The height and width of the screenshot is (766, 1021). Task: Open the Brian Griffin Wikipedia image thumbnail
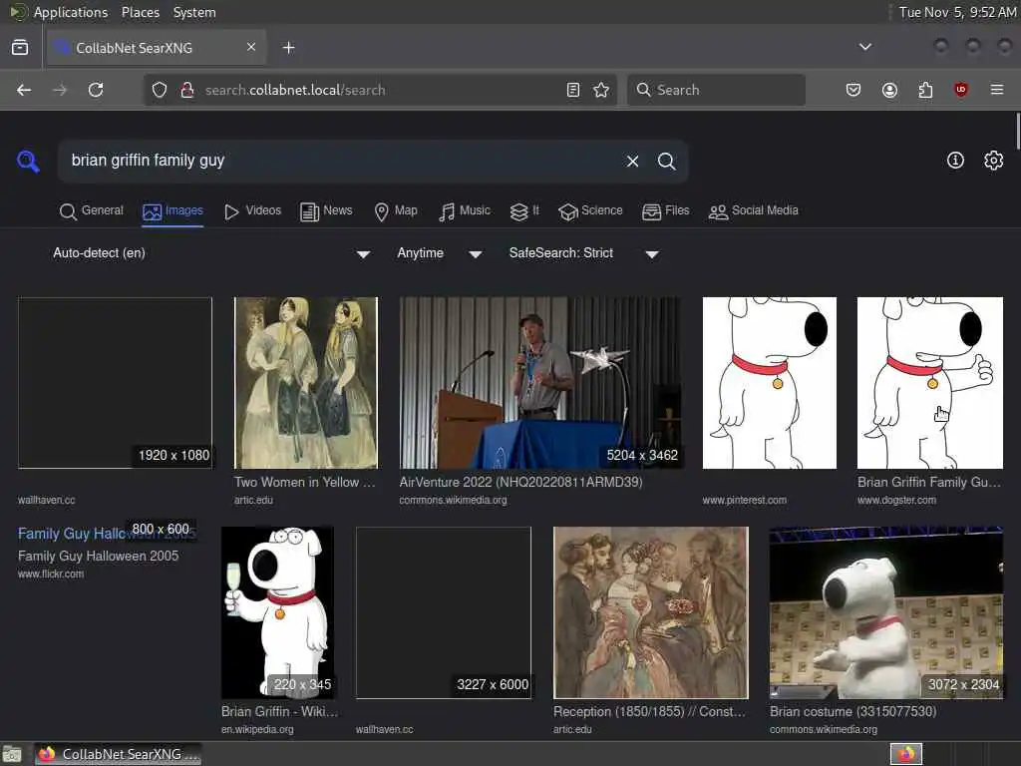277,613
